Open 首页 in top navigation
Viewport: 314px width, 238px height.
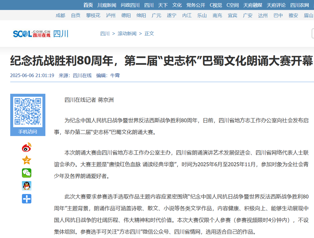[88, 5]
